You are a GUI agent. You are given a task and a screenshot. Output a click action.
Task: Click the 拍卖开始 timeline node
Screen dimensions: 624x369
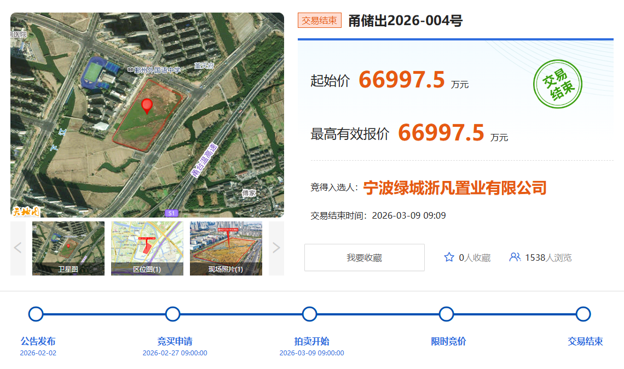click(310, 314)
